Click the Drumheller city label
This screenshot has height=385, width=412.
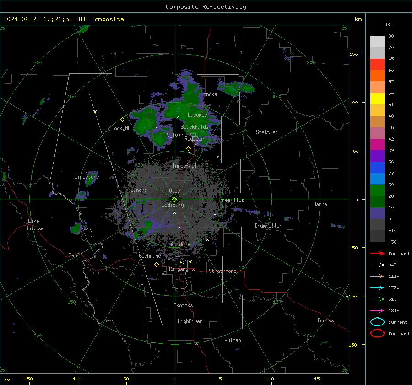(x=268, y=226)
